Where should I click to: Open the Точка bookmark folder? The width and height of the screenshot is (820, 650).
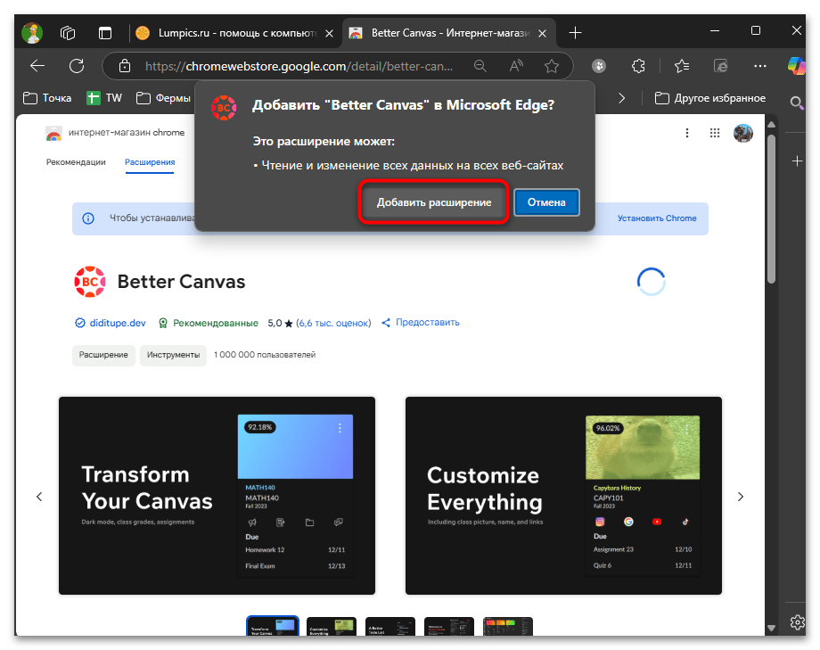coord(47,98)
